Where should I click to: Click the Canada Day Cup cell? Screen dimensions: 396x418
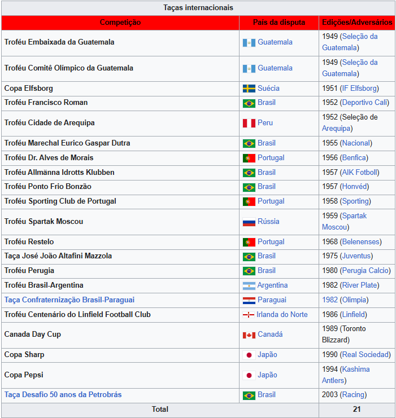coord(120,335)
